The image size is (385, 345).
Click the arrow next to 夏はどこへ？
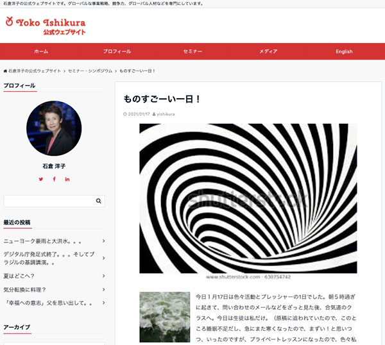pyautogui.click(x=103, y=276)
